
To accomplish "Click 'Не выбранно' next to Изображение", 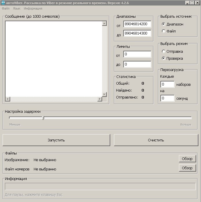I will pyautogui.click(x=45, y=160).
